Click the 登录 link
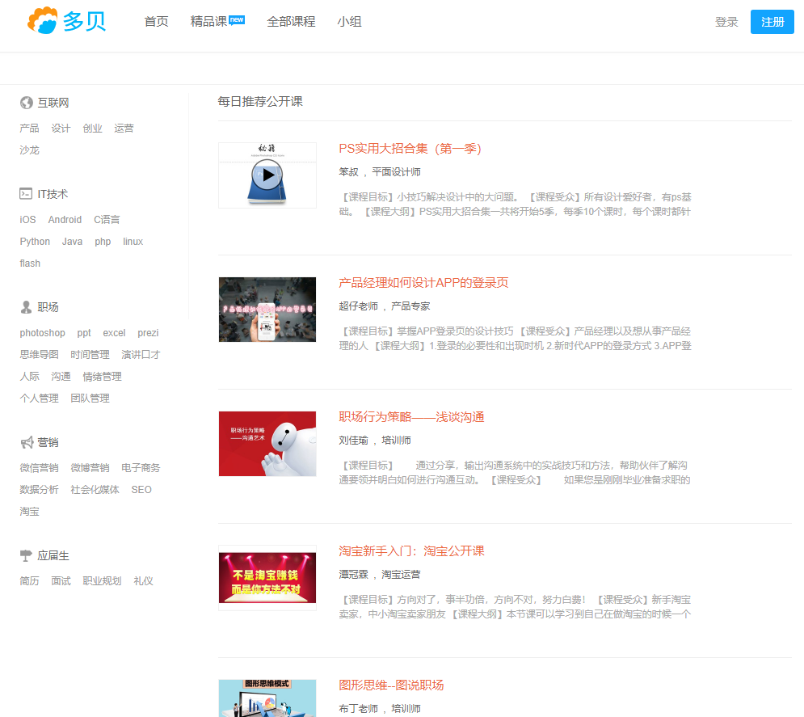 point(726,22)
